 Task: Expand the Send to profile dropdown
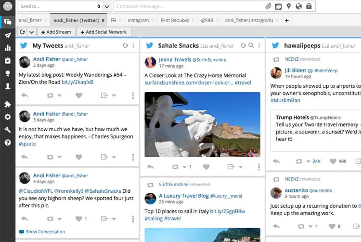click(107, 6)
